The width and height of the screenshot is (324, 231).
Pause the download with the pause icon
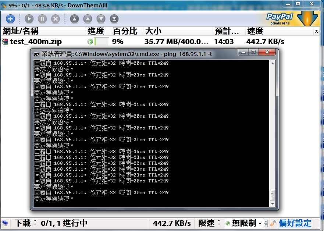[x=42, y=19]
